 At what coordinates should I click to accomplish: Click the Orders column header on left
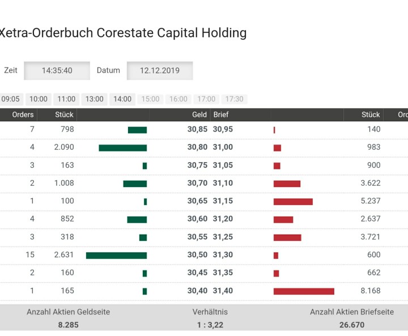point(23,114)
